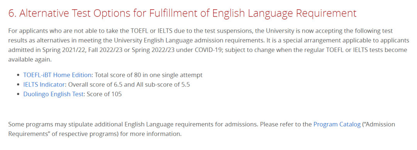Screen dimensions: 417x150
Task: Click the bullet before IELTS Indicator
Action: 18,85
